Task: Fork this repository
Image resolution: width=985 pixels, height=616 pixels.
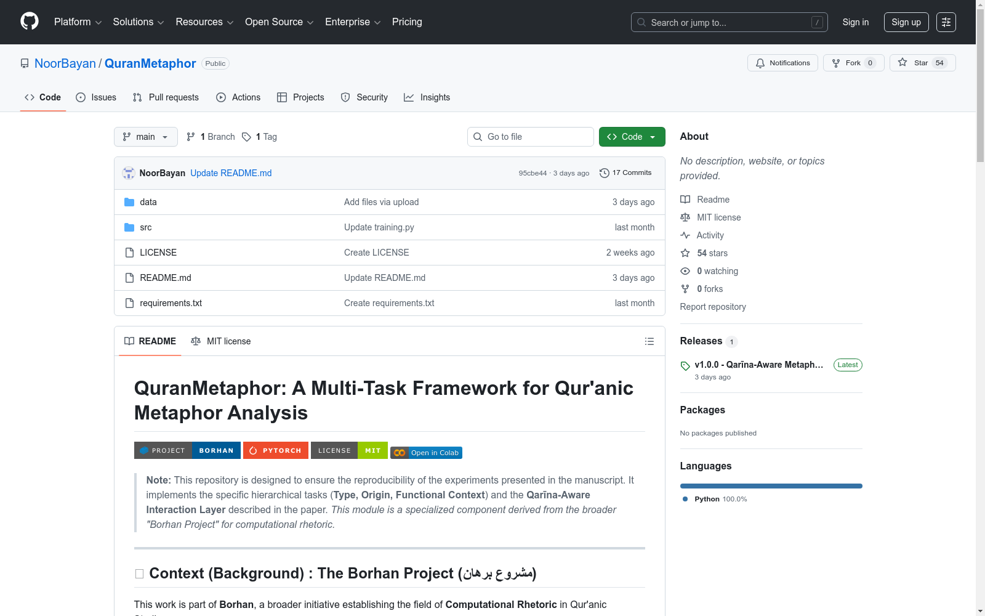Action: (x=853, y=63)
